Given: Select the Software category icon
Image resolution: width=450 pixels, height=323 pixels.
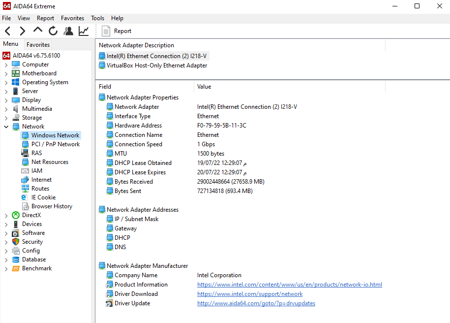Looking at the screenshot, I should click(16, 233).
